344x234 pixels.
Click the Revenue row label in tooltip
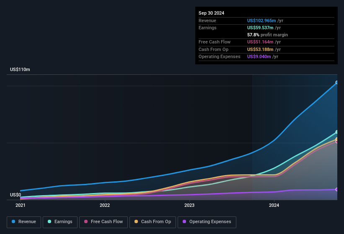(207, 20)
